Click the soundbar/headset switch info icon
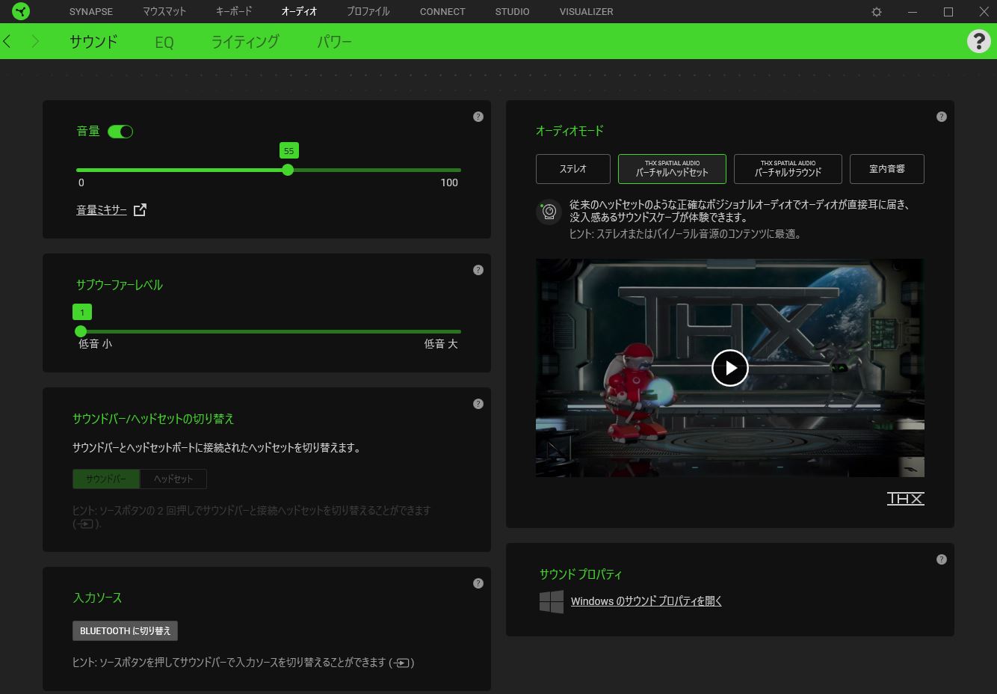The width and height of the screenshot is (997, 694). [478, 404]
